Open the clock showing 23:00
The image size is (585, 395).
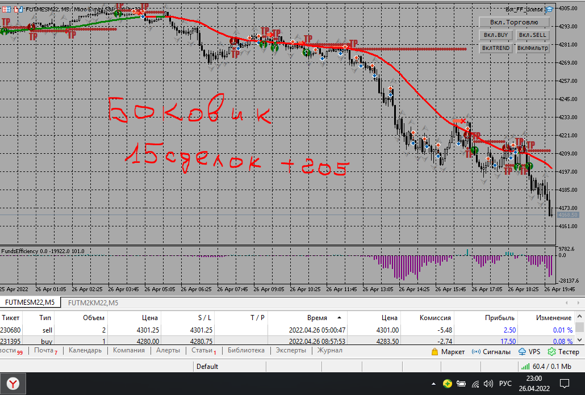pos(534,384)
